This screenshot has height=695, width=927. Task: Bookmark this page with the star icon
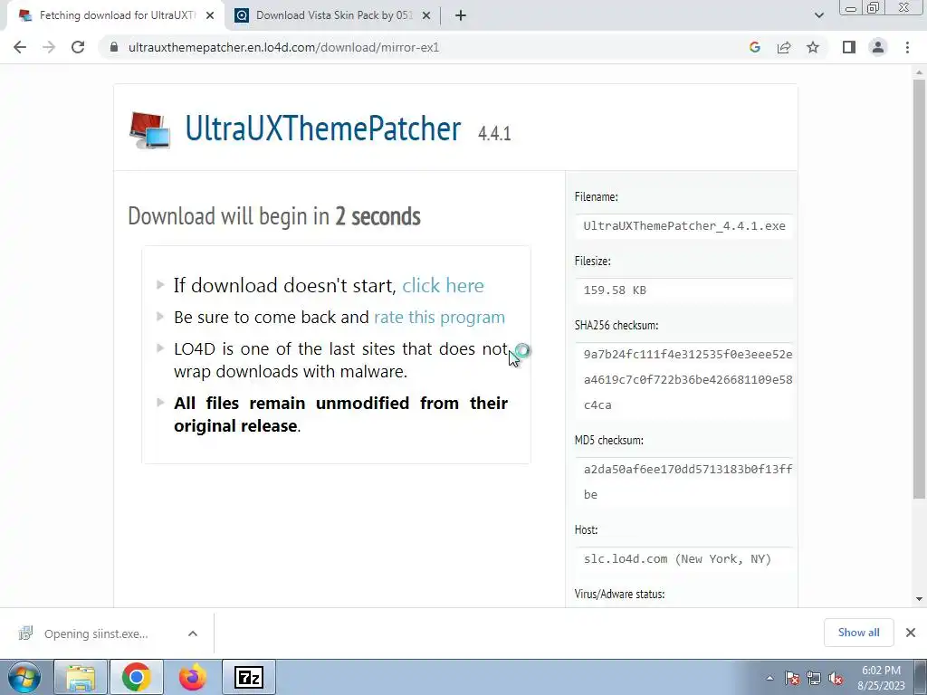pyautogui.click(x=813, y=47)
